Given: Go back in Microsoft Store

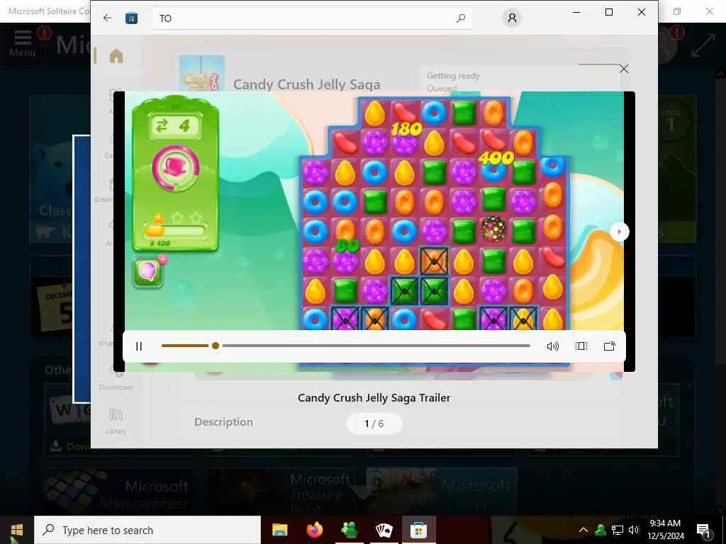Looking at the screenshot, I should click(108, 18).
